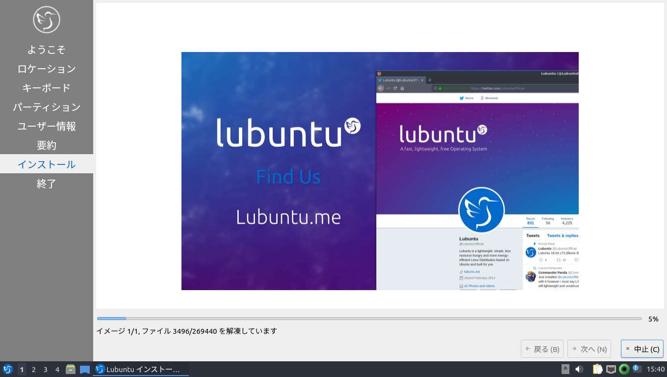This screenshot has height=377, width=667.
Task: Open the volume control speaker icon
Action: [x=579, y=369]
